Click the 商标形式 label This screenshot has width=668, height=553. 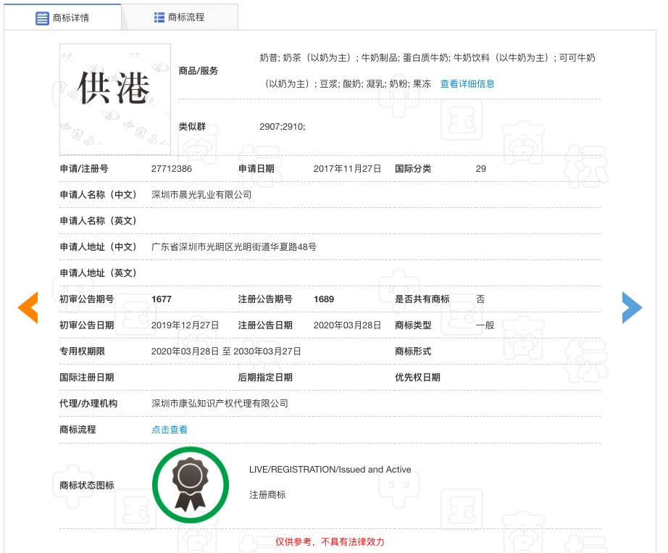click(x=413, y=351)
